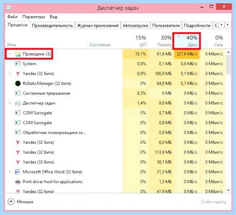Screen dimensions: 236x215
Task: Click the scrollbar up arrow
Action: [x=228, y=53]
